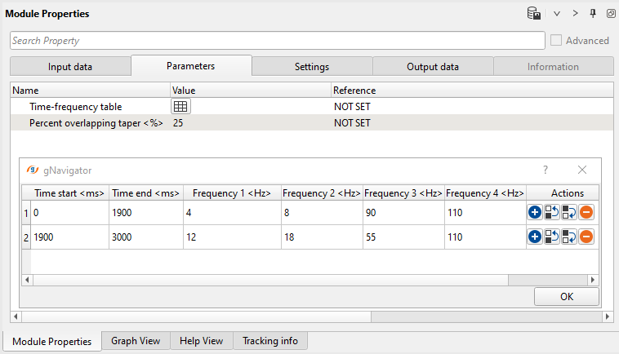Click the float window icon in the panel header
Viewport: 619px width, 354px height.
(609, 14)
